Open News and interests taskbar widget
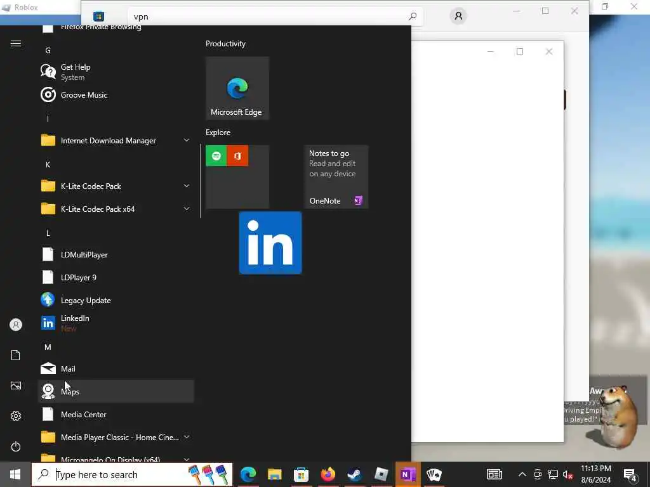 [x=494, y=474]
